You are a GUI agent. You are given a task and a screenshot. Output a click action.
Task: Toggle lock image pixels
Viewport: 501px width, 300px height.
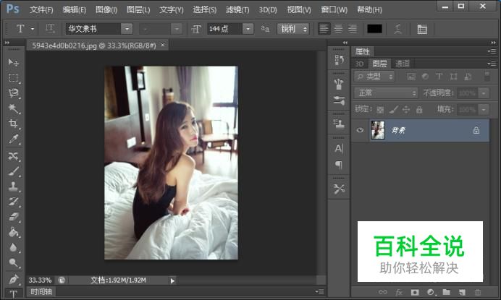pos(393,110)
